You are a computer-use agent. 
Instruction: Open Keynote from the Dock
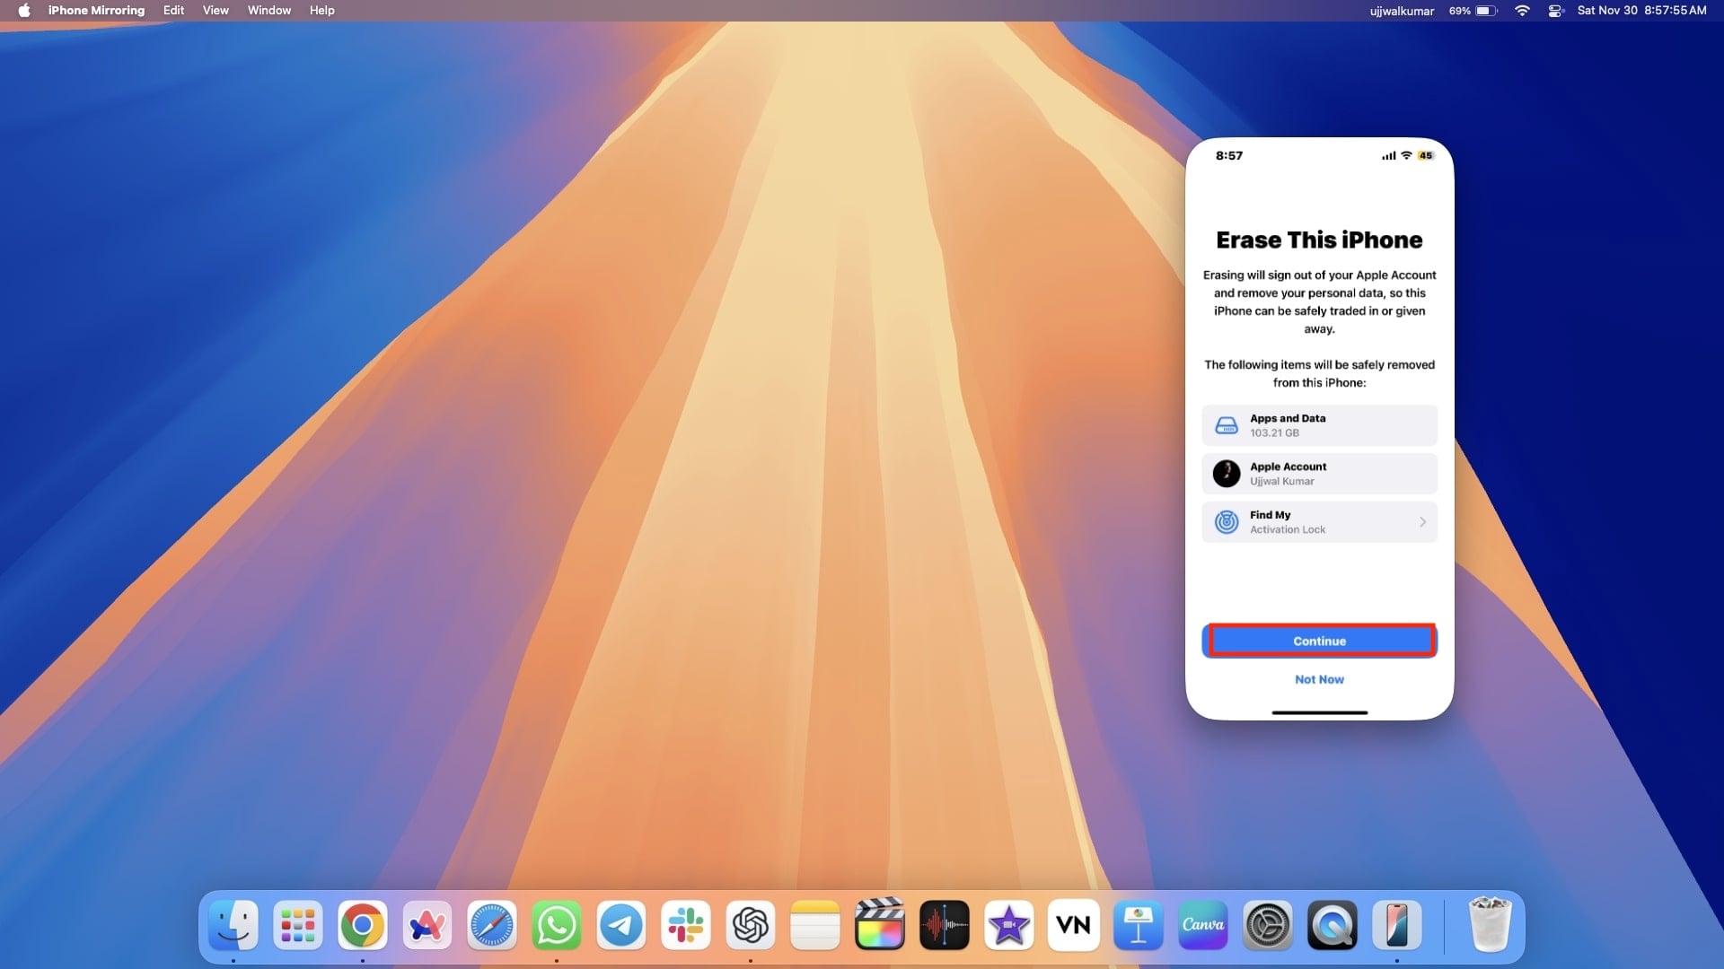[x=1139, y=925]
